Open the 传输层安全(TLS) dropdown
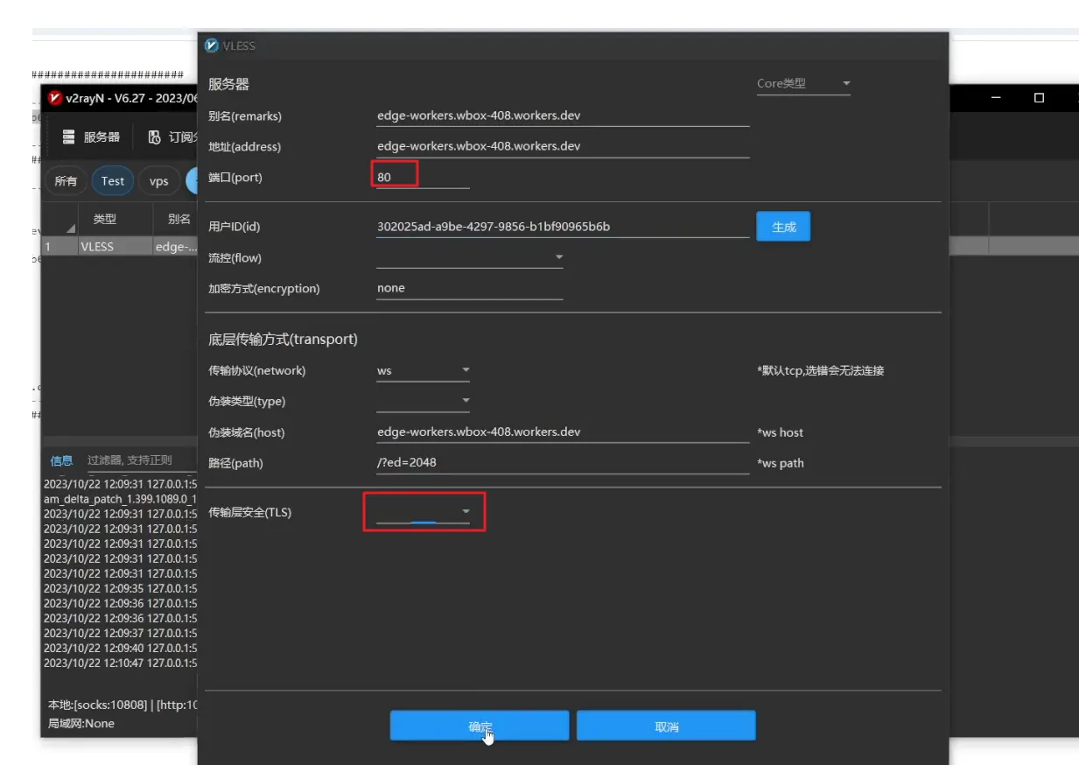 424,512
